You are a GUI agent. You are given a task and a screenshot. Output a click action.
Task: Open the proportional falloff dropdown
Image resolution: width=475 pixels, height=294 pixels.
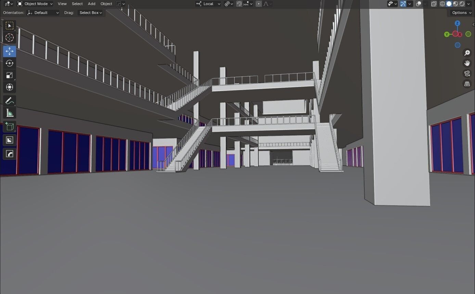pos(268,4)
